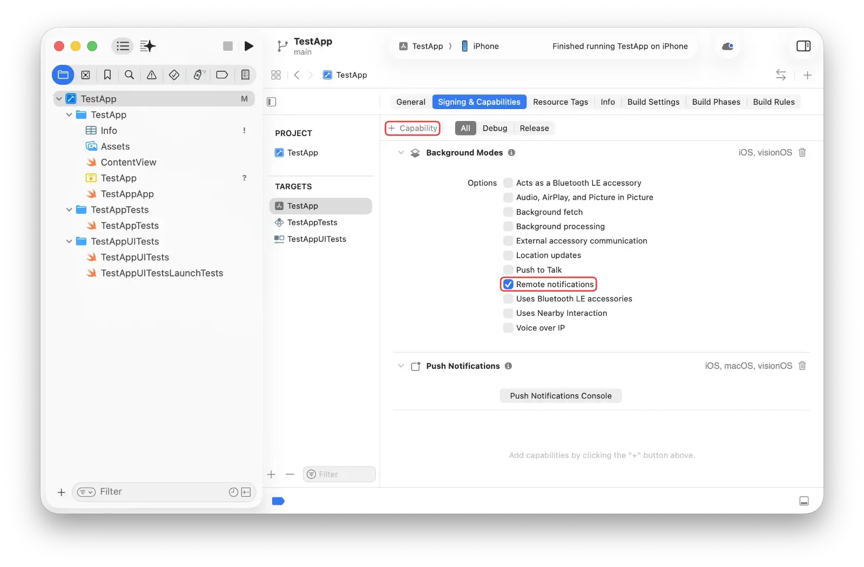Open the Push Notifications Console
This screenshot has height=567, width=864.
[561, 396]
